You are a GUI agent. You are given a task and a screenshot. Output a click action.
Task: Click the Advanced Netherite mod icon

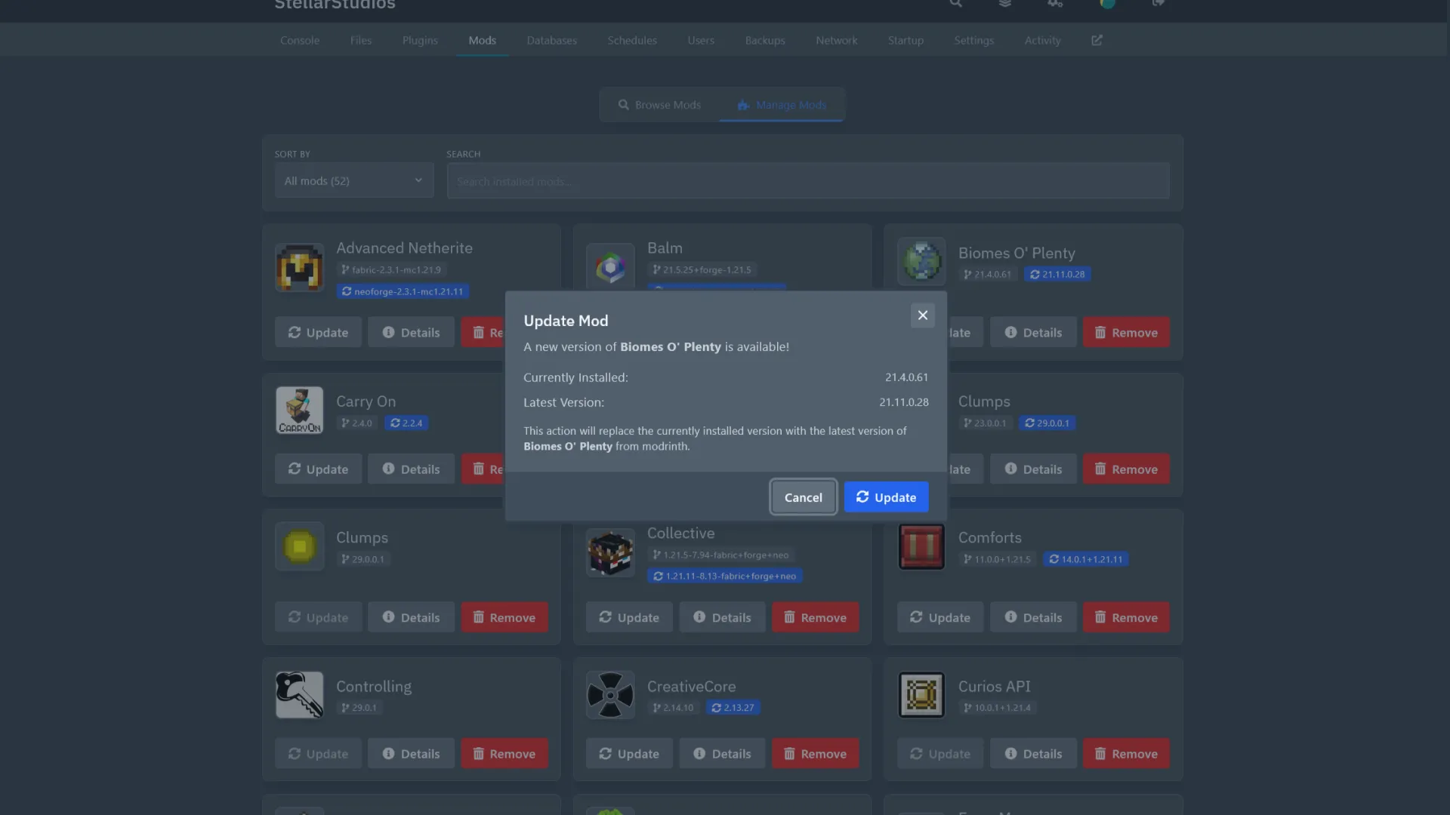click(x=299, y=268)
